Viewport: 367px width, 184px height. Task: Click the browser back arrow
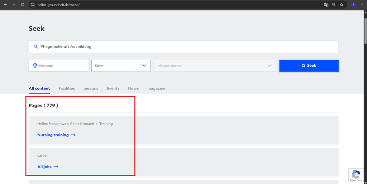click(5, 5)
